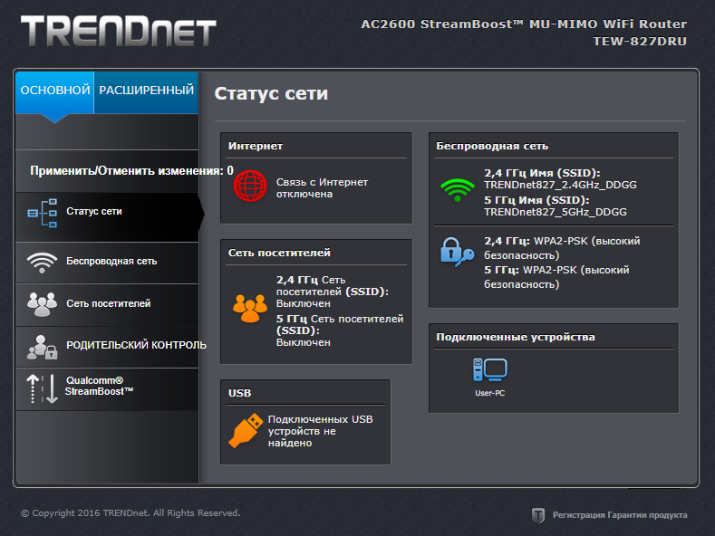The image size is (715, 536).
Task: Click the Статус сети page title
Action: [x=271, y=93]
